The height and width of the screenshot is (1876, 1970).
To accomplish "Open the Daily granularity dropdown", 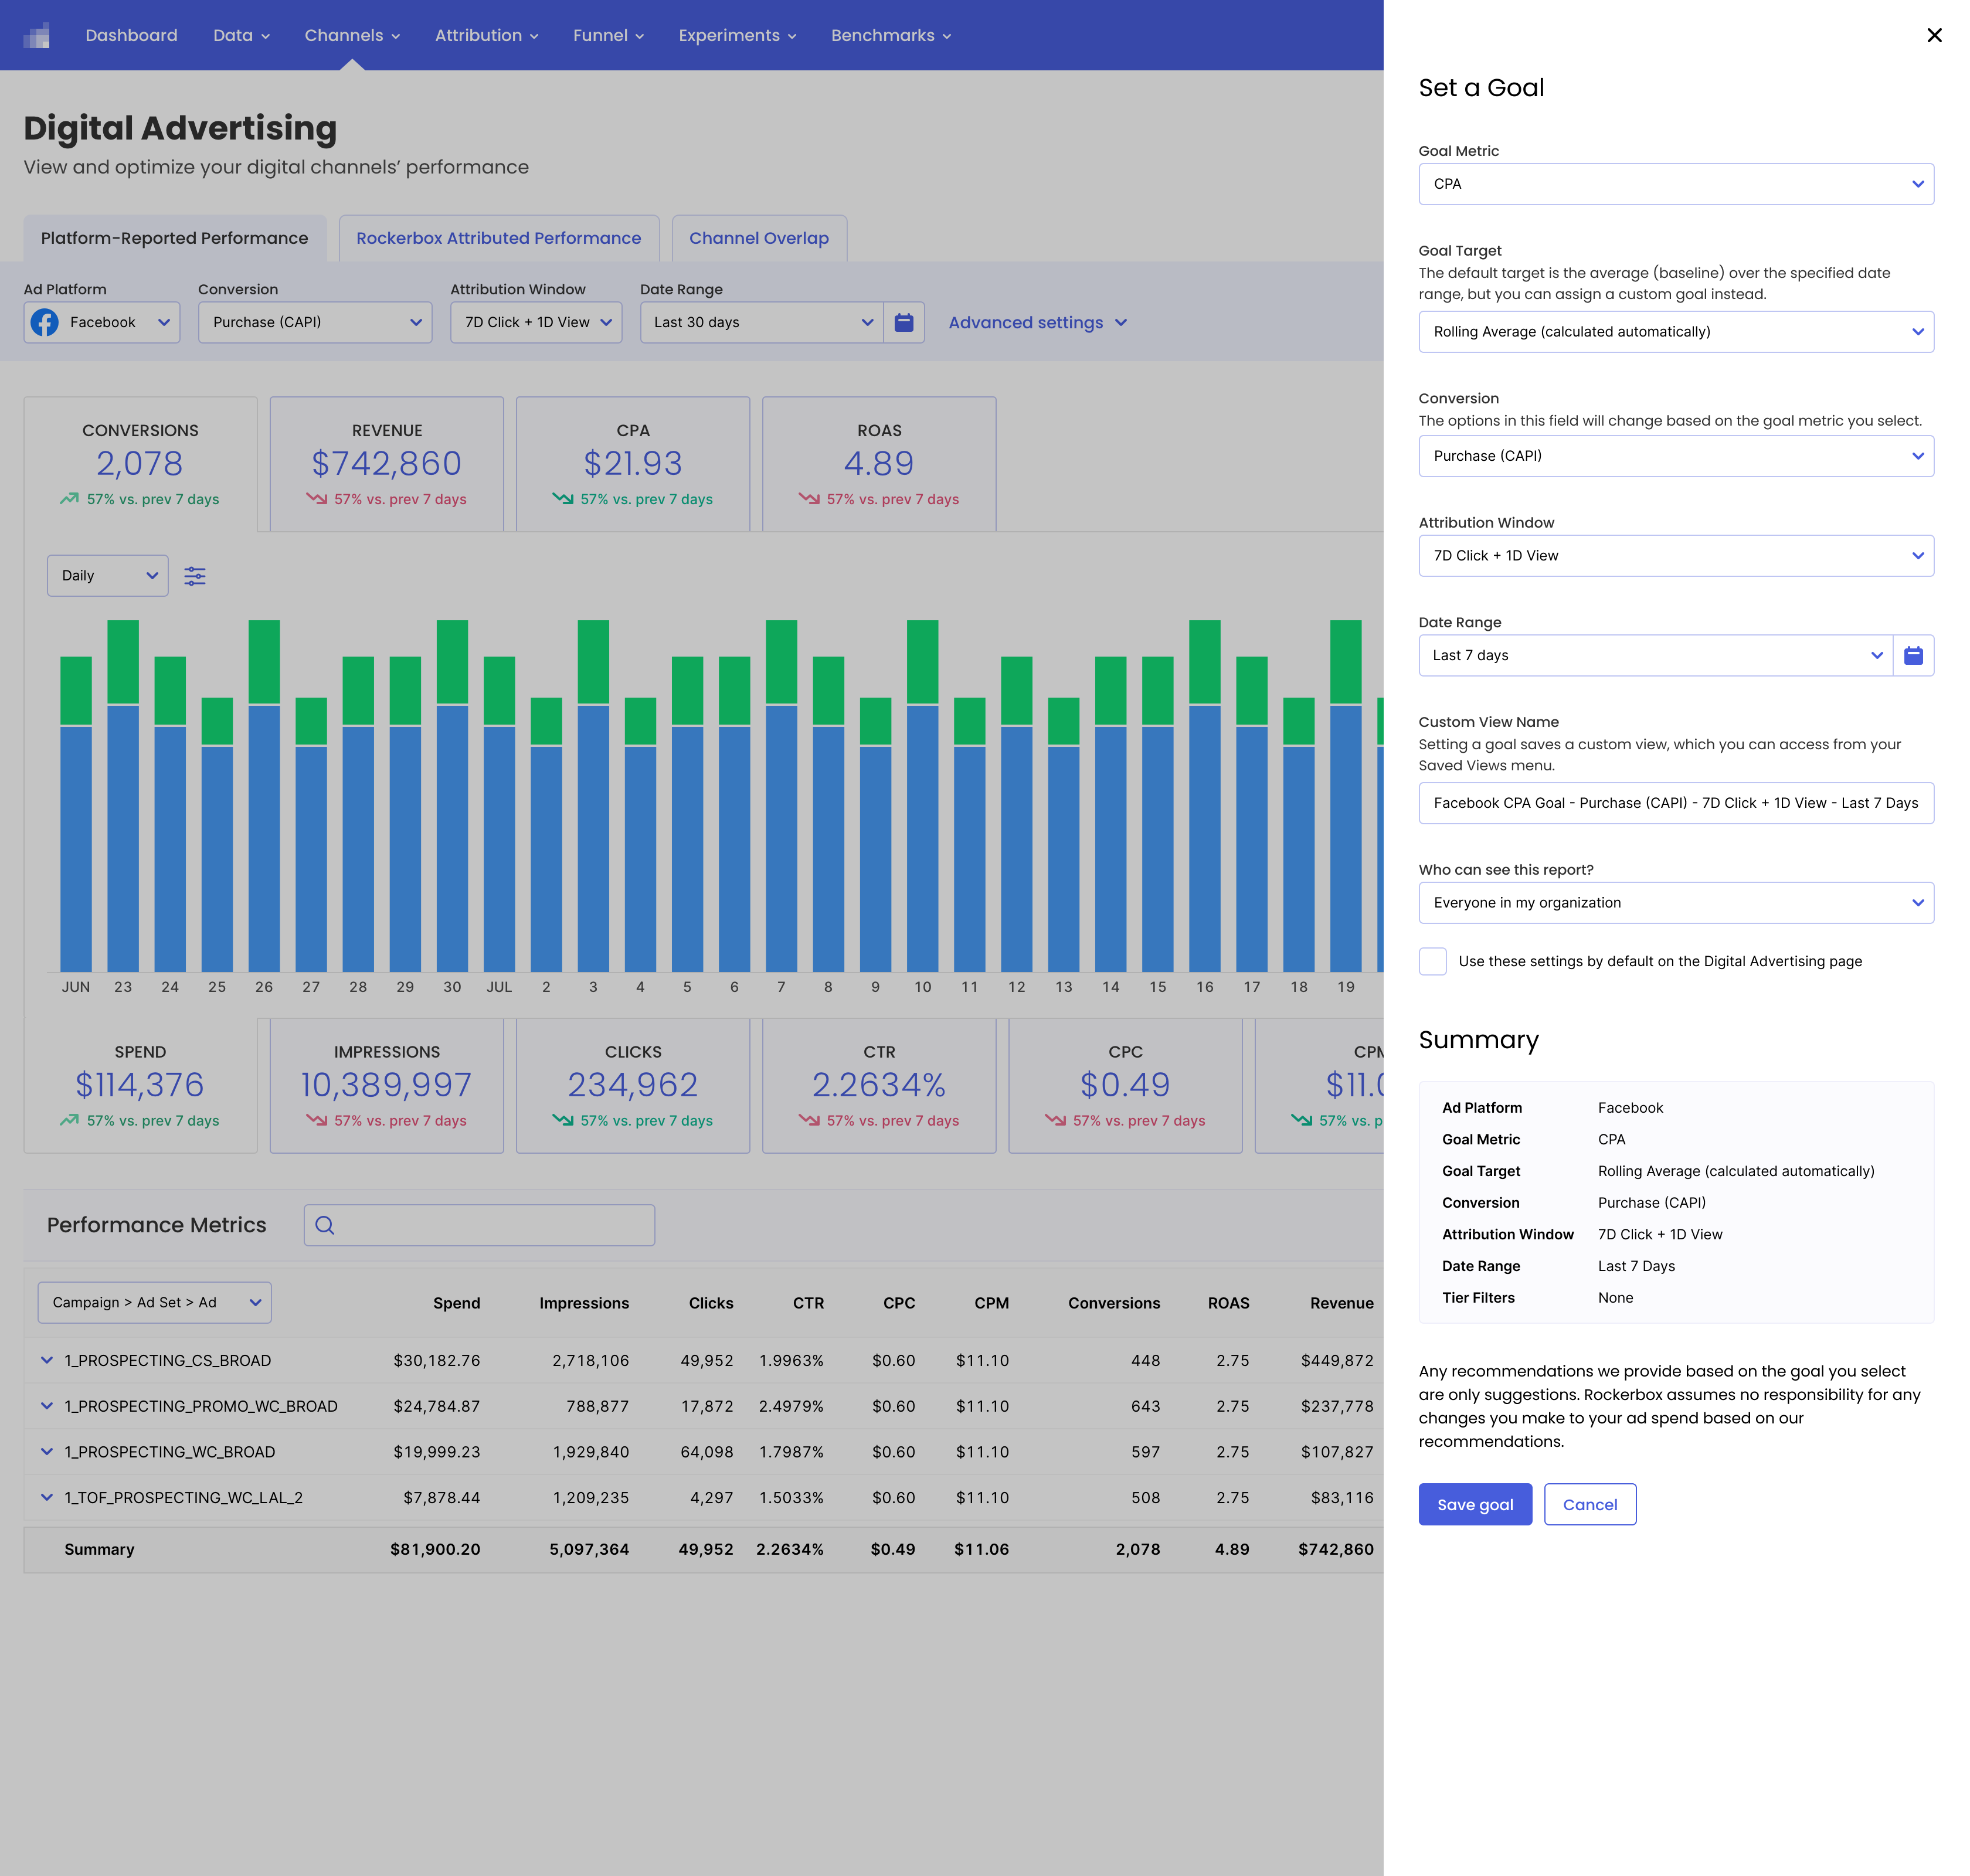I will [x=108, y=576].
